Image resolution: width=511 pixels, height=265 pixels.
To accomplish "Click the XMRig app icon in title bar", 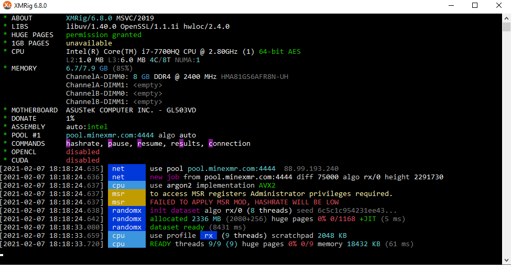I will [7, 6].
